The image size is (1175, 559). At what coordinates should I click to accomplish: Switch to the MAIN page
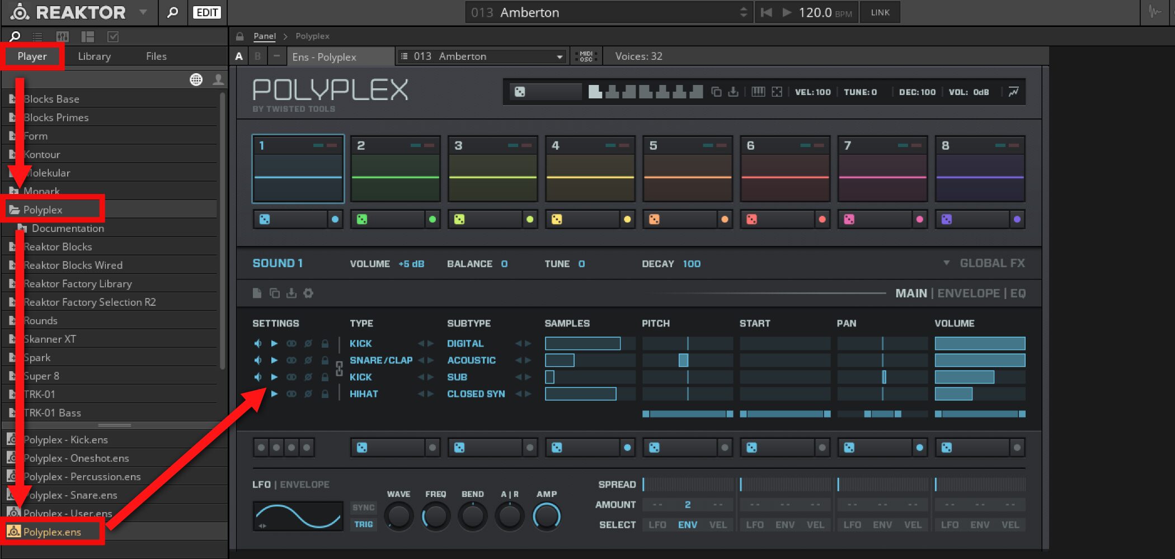(x=911, y=293)
